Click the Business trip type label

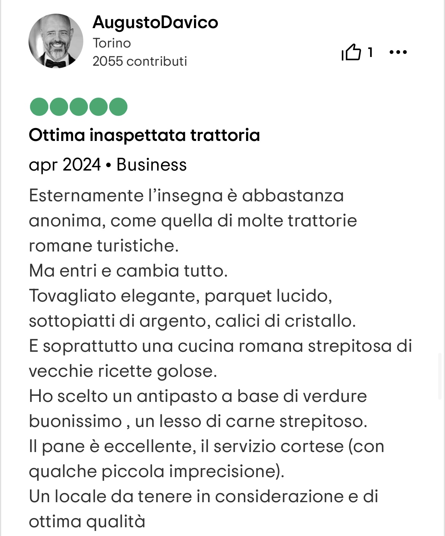151,165
